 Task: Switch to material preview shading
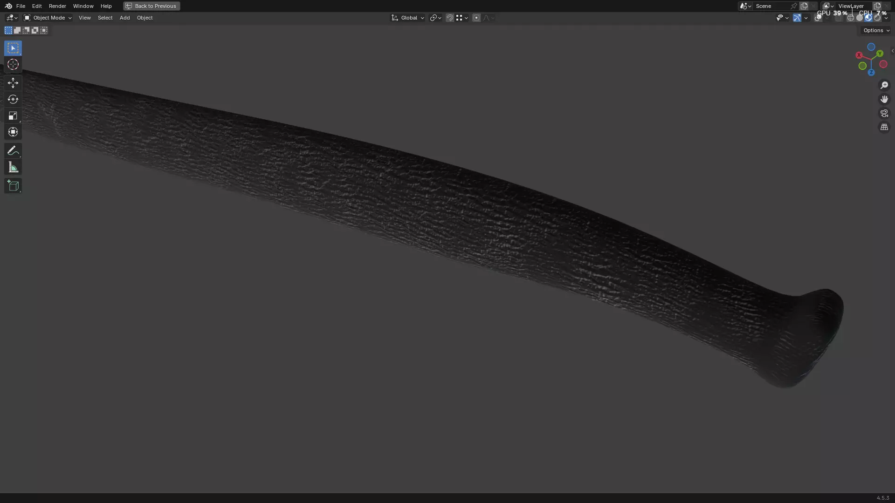(x=868, y=18)
